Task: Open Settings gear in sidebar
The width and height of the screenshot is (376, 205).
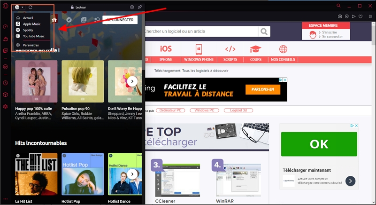Action: 5,107
